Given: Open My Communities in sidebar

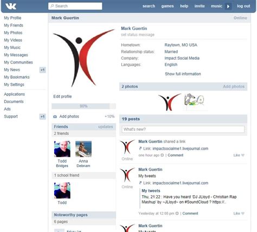Looking at the screenshot, I should [x=18, y=62].
